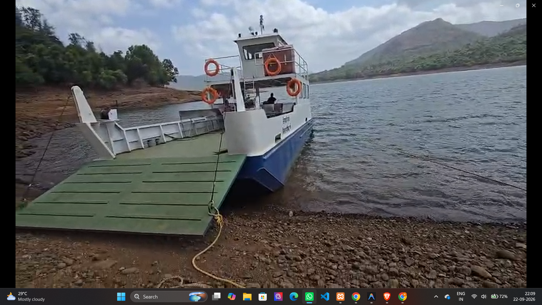Open the Windows Start menu
The width and height of the screenshot is (542, 305).
point(121,297)
